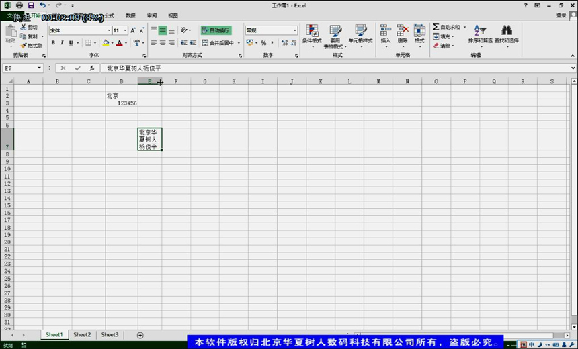Toggle italic formatting
This screenshot has width=578, height=349.
pos(62,43)
